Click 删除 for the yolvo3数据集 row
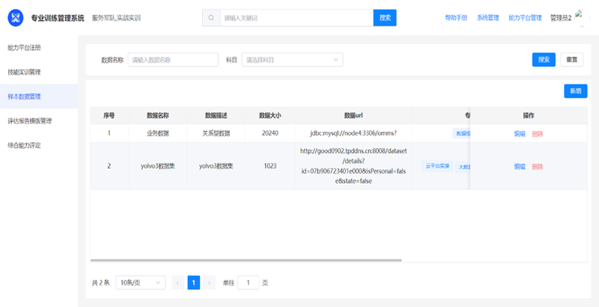 click(x=537, y=166)
